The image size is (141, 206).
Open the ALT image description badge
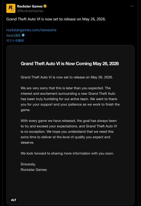tap(14, 200)
